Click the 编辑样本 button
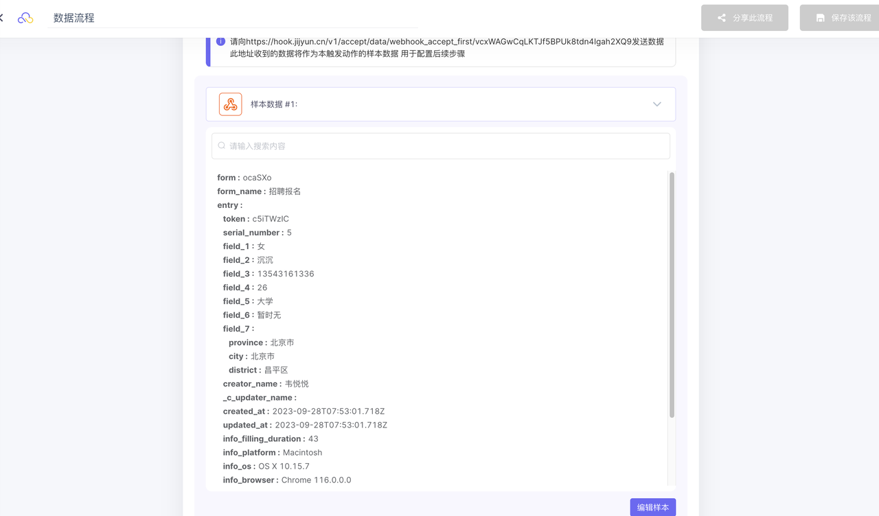Screen dimensions: 879x516 pyautogui.click(x=653, y=507)
